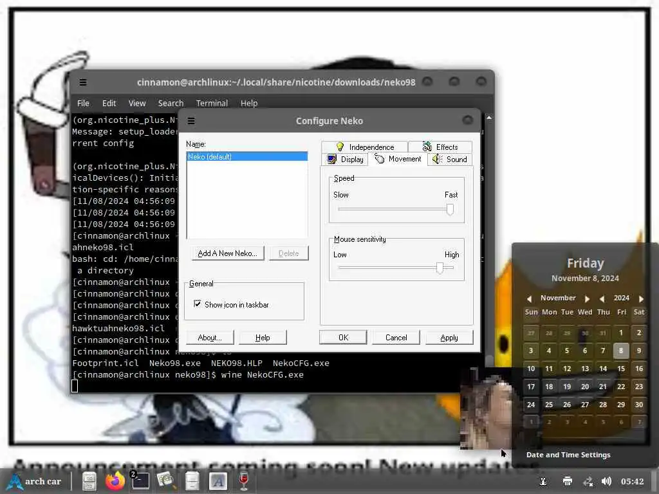The height and width of the screenshot is (494, 659).
Task: Click the volume speaker tray icon
Action: tap(606, 481)
